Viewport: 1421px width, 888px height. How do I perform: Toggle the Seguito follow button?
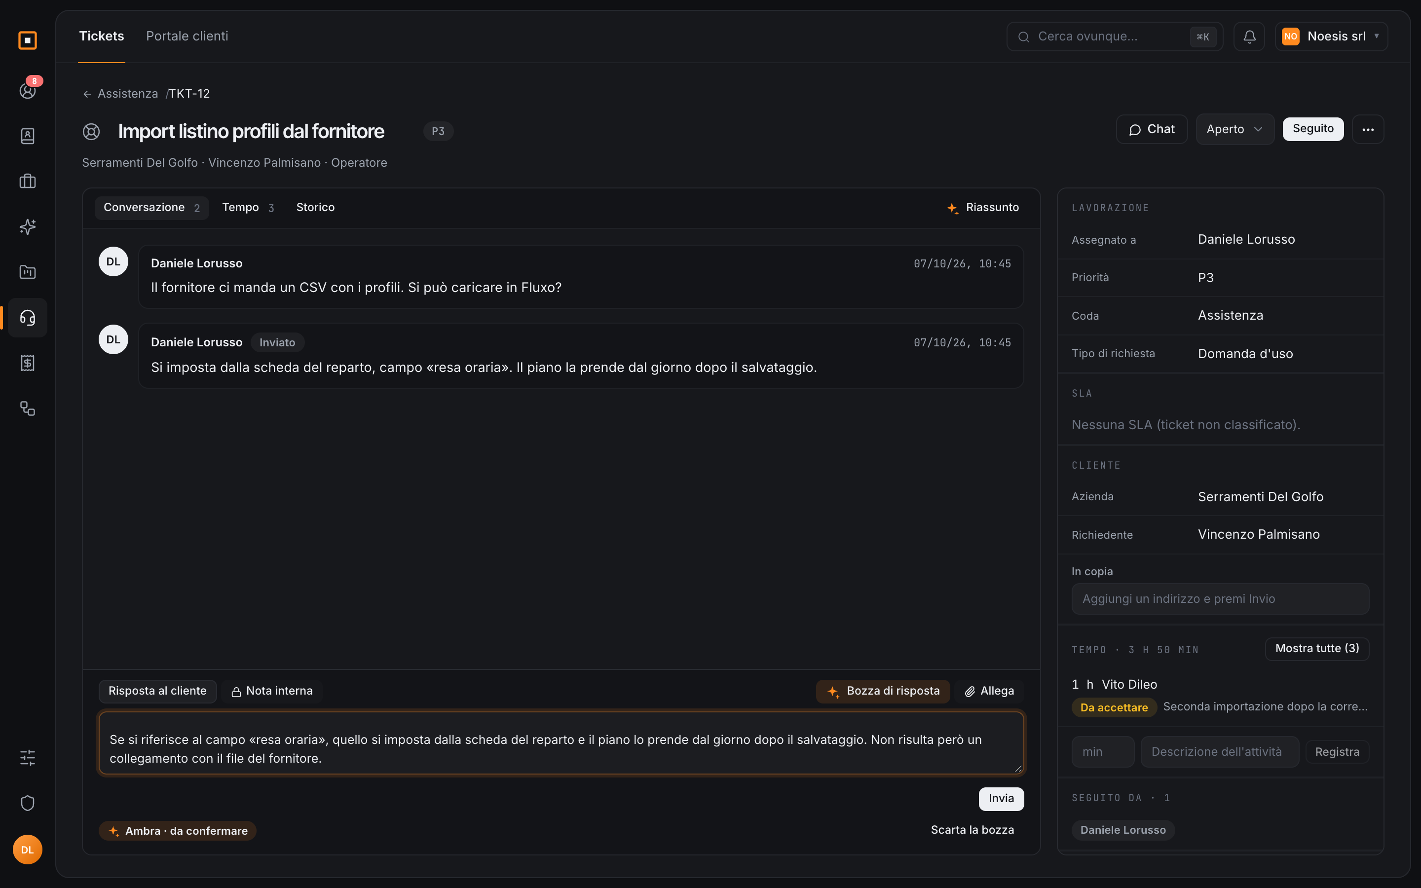[1313, 129]
